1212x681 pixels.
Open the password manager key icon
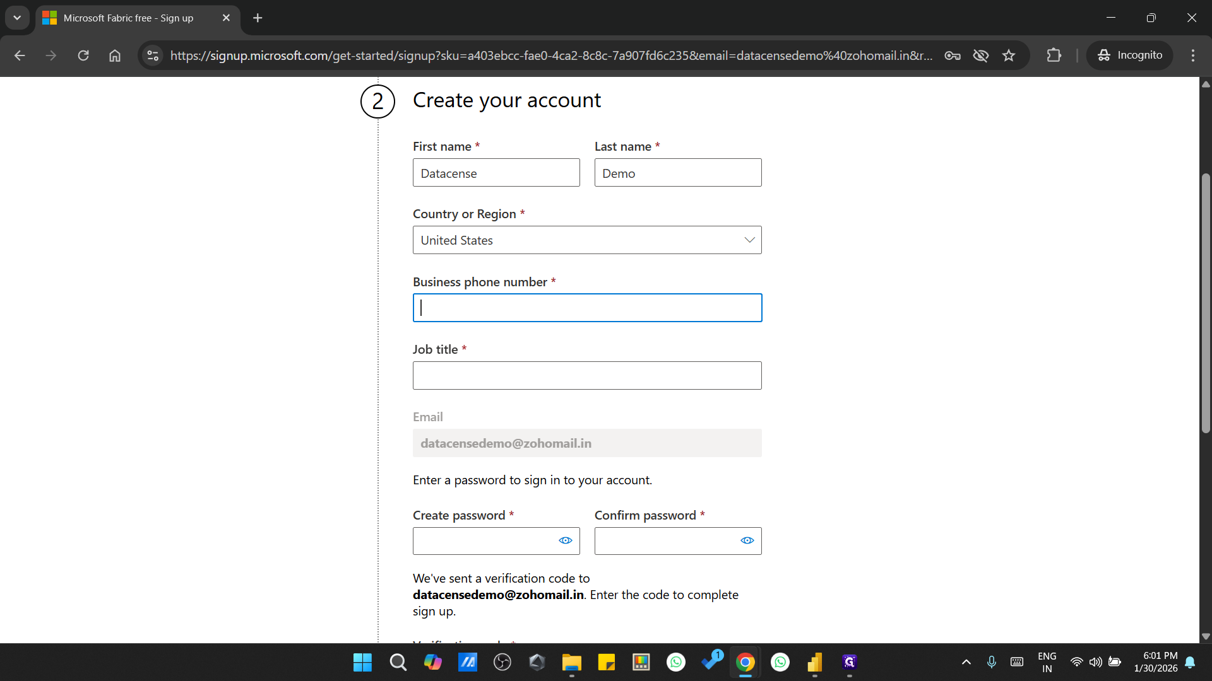pos(952,55)
